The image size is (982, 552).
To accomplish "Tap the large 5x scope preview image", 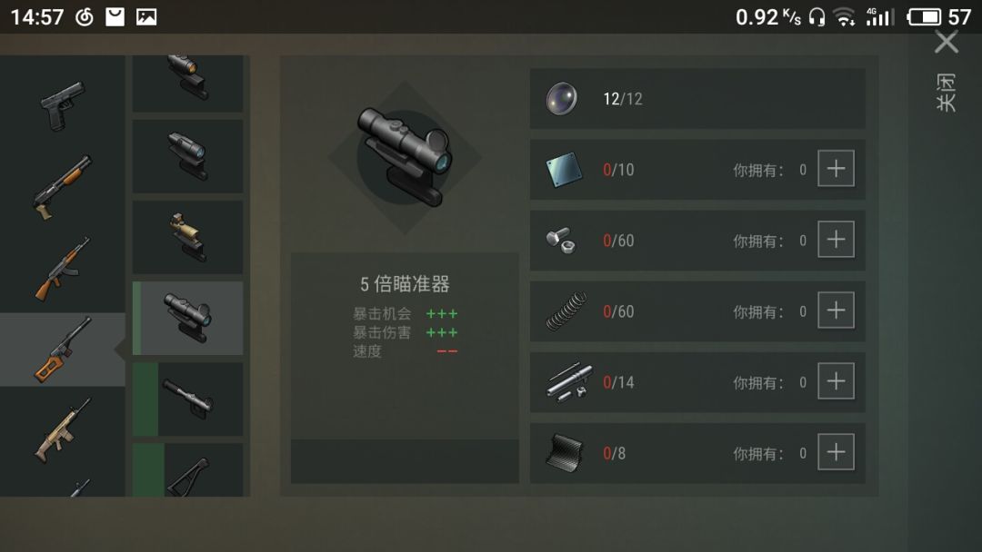I will pyautogui.click(x=405, y=157).
